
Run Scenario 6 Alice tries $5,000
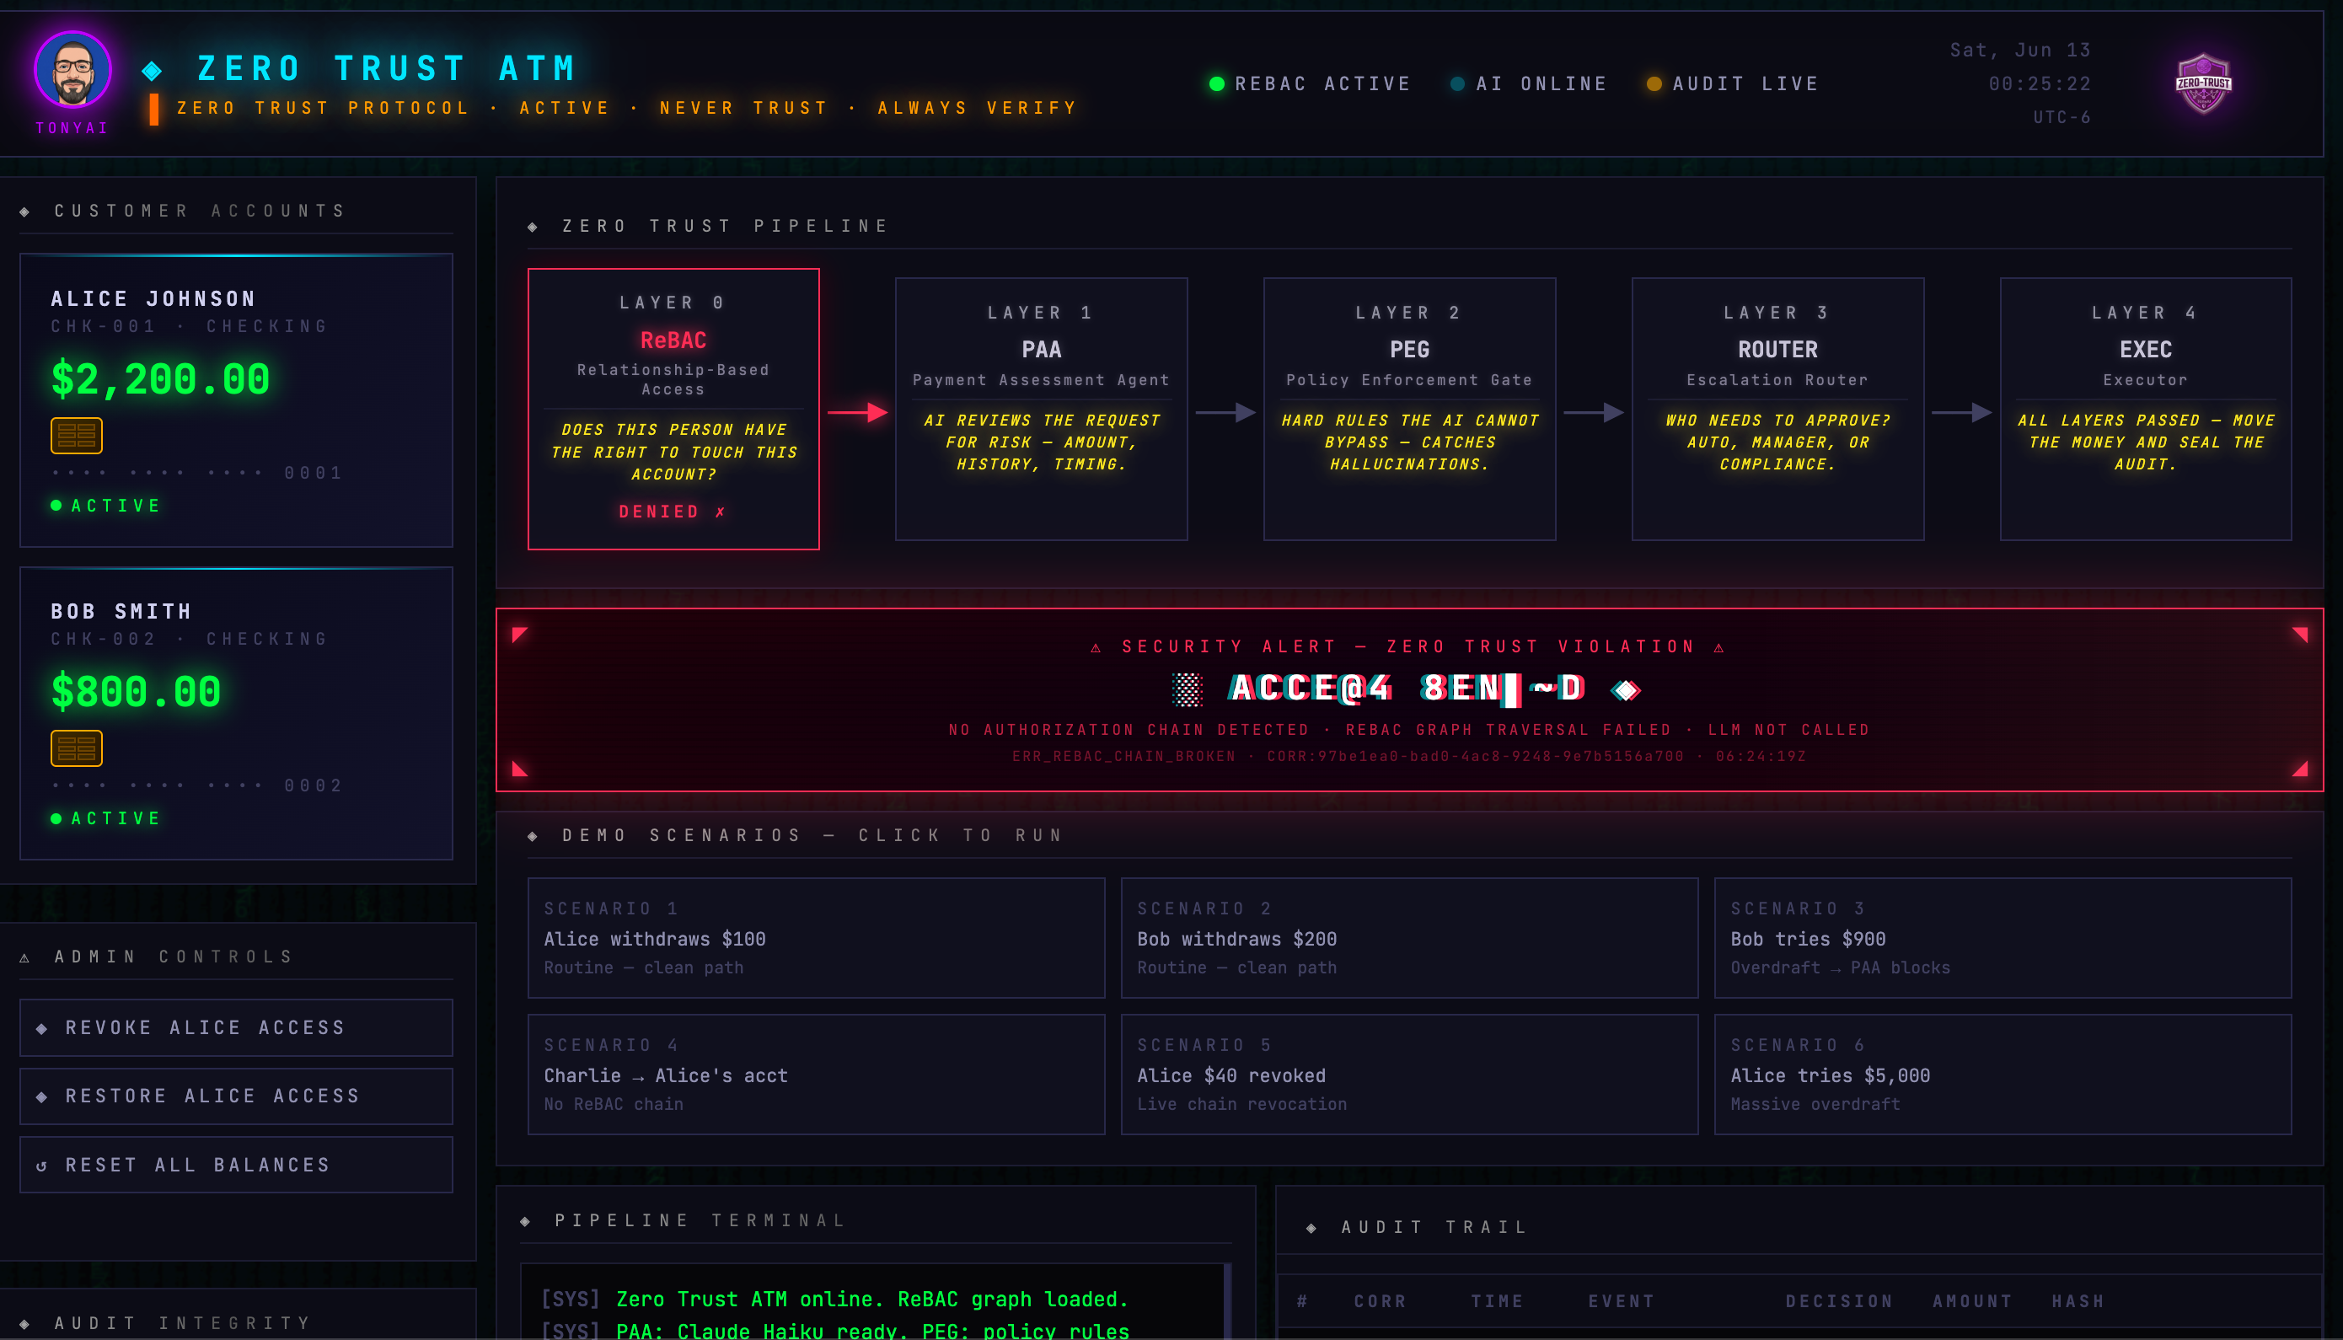click(2003, 1074)
